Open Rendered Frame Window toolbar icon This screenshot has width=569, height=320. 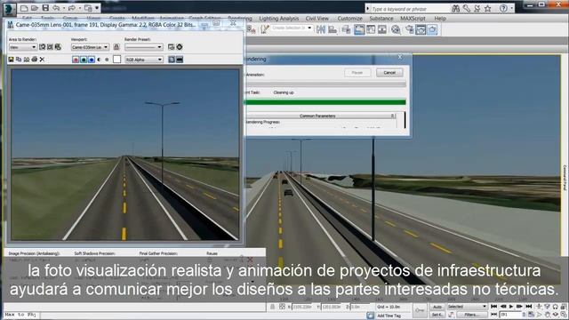click(421, 29)
